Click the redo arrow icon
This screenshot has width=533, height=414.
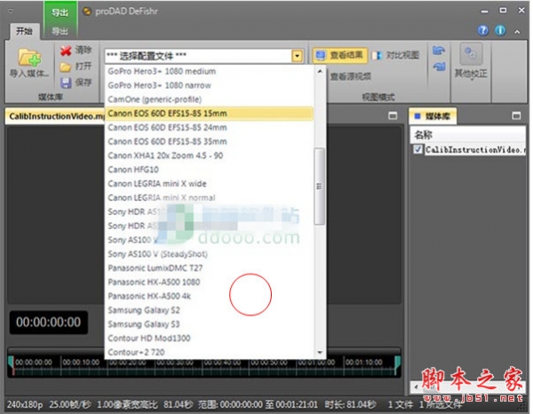439,67
